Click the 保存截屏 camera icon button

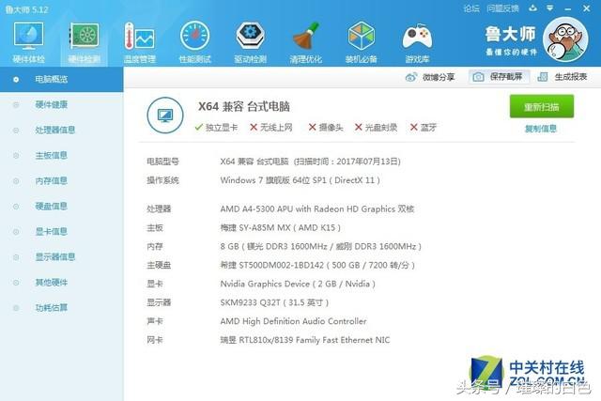[499, 77]
